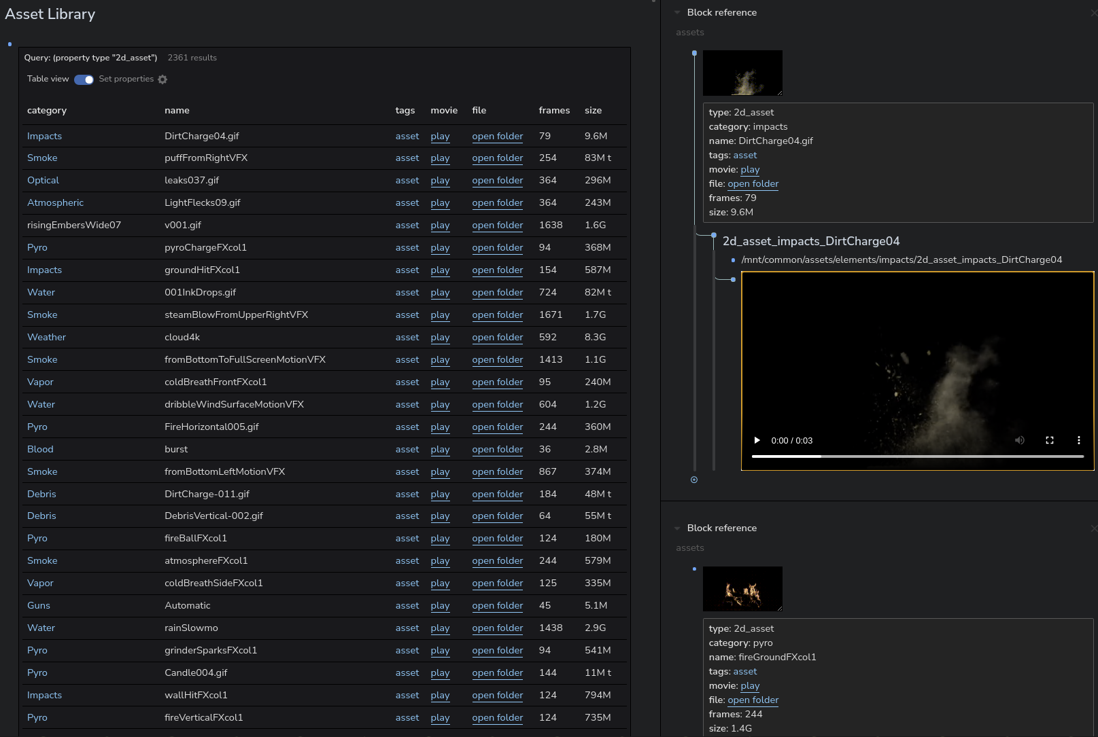Play the DirtCharge04 preview video
This screenshot has height=737, width=1098.
[x=757, y=440]
